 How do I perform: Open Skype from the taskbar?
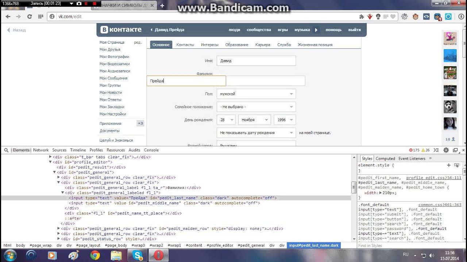point(138,255)
